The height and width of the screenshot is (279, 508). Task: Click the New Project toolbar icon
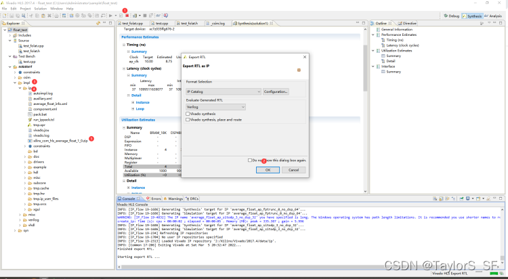4,16
